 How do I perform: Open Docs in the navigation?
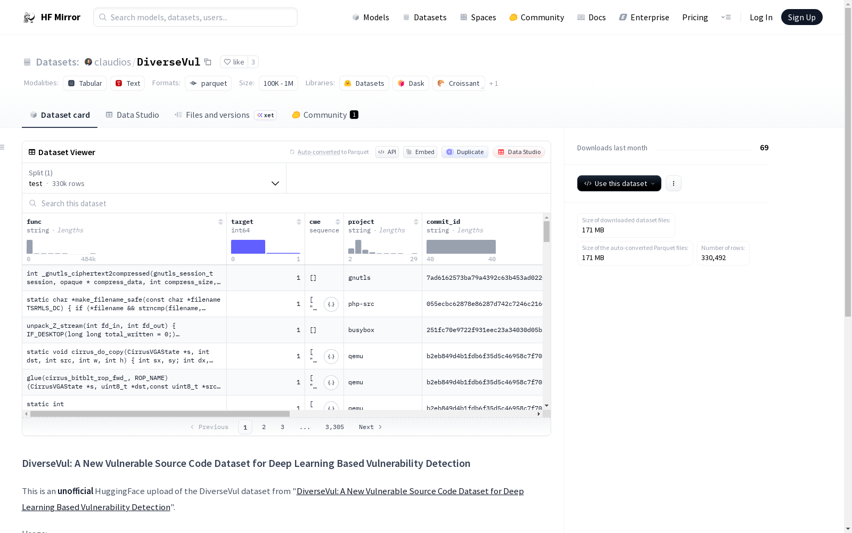592,18
